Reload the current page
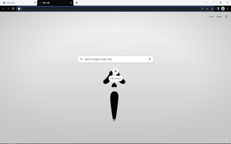Screen dimensions: 231x144 click(13, 9)
